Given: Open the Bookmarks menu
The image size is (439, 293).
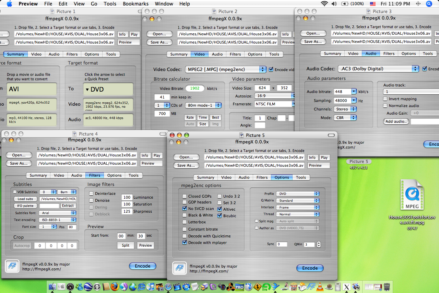Looking at the screenshot, I should [136, 4].
